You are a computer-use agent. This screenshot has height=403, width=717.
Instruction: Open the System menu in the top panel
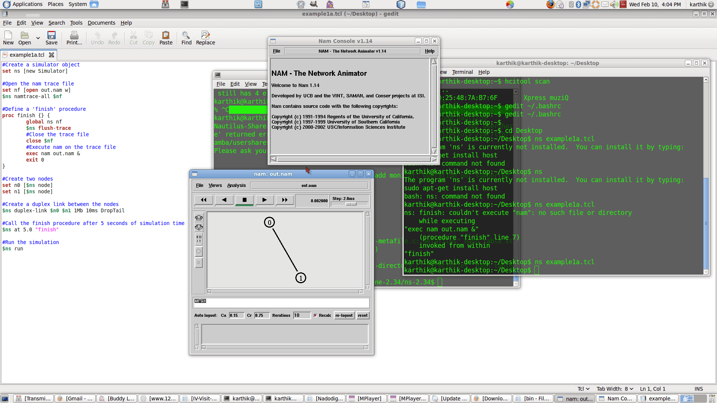click(x=78, y=4)
